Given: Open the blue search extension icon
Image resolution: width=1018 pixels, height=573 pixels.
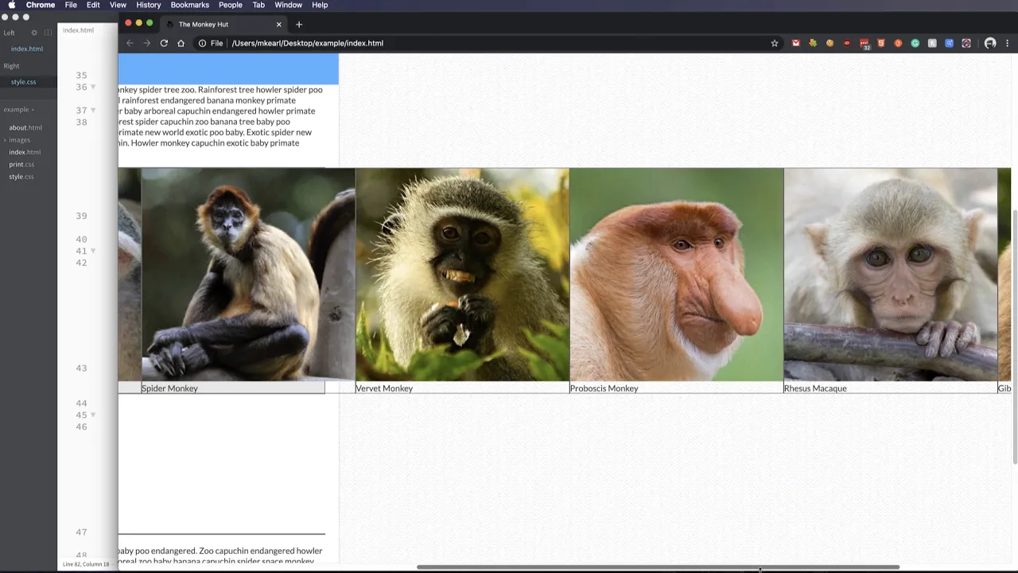Looking at the screenshot, I should pos(949,43).
